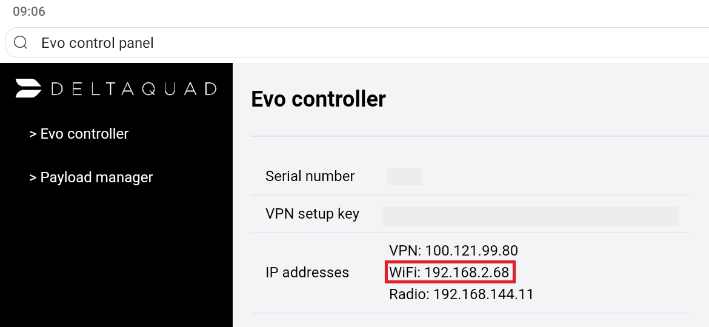Viewport: 709px width, 327px height.
Task: Click the 09:06 clock in status bar
Action: click(29, 12)
